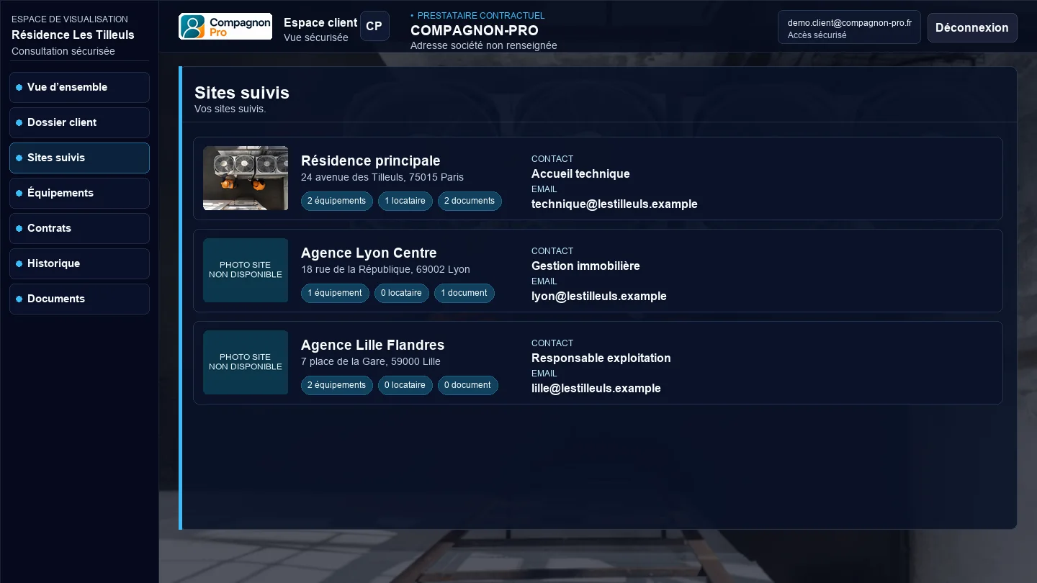Click the 0 document badge for Lille
The image size is (1037, 583).
pos(468,385)
